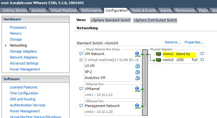Viewport: 217px width, 118px height.
Task: Click the VMkernel port globe icon
Action: coord(137,89)
